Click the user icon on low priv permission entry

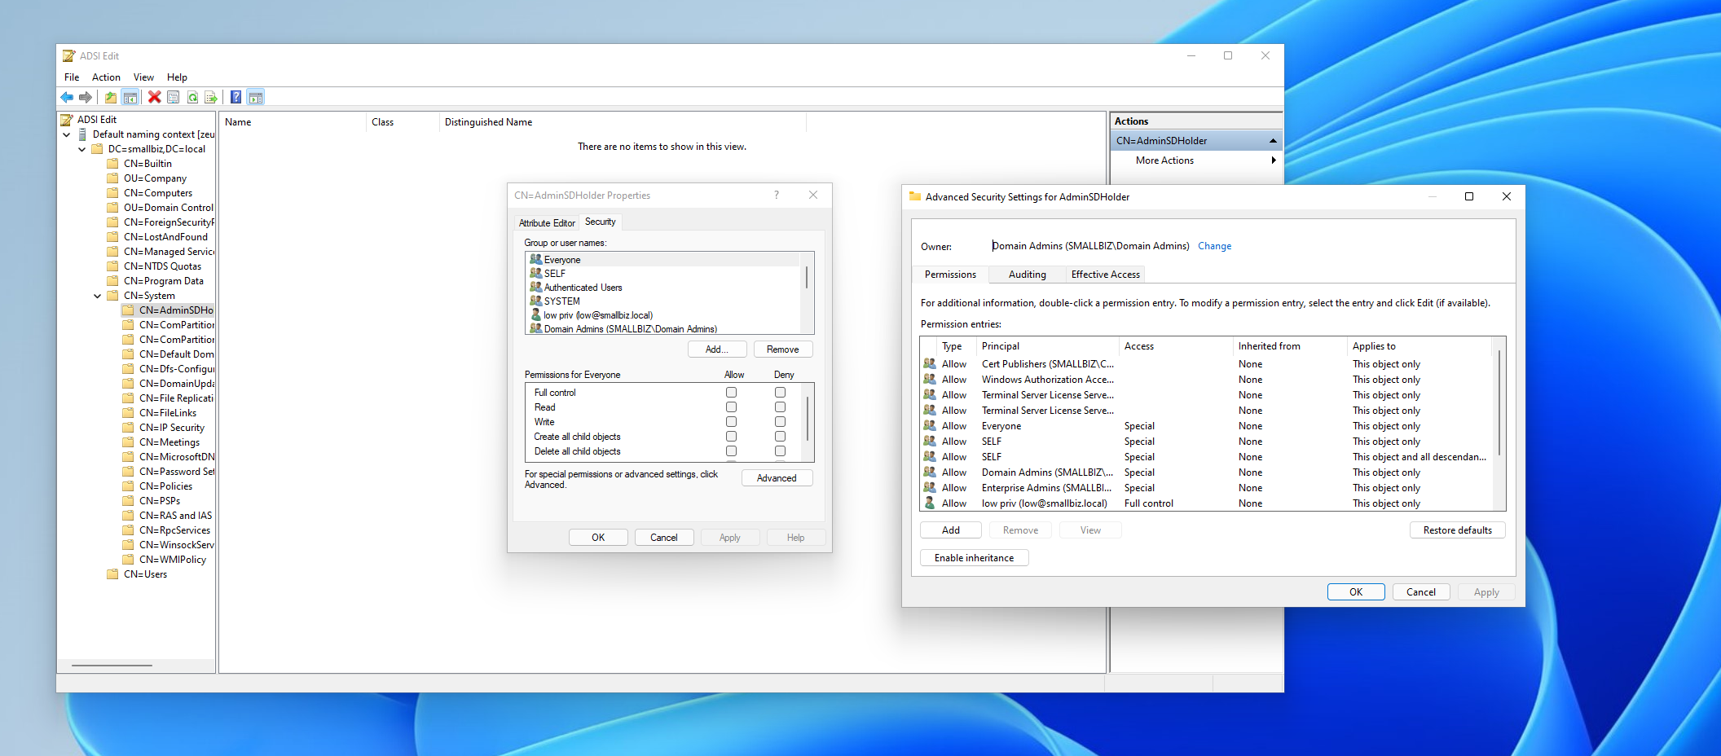click(929, 503)
